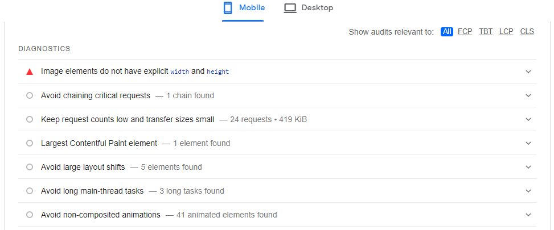This screenshot has width=554, height=230.
Task: Click the circle icon beside Largest Contentful Paint
Action: point(30,143)
